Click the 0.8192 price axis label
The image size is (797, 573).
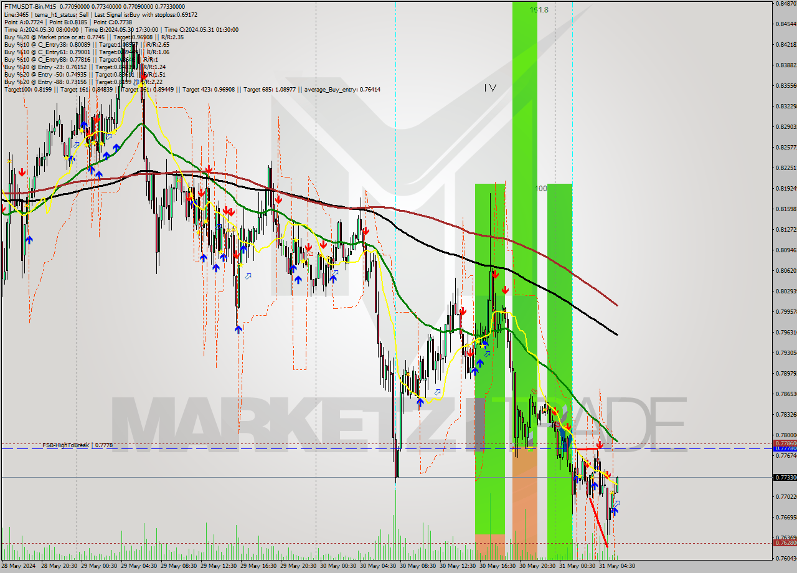point(786,188)
